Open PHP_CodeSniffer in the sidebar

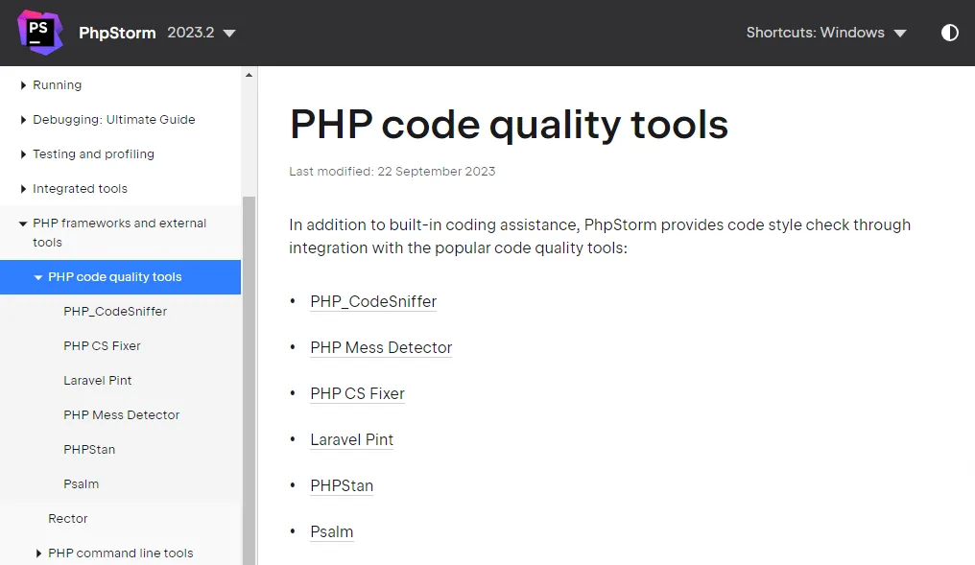click(x=115, y=312)
